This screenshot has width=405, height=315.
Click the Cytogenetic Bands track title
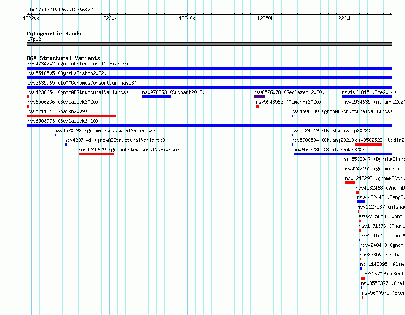tap(54, 34)
